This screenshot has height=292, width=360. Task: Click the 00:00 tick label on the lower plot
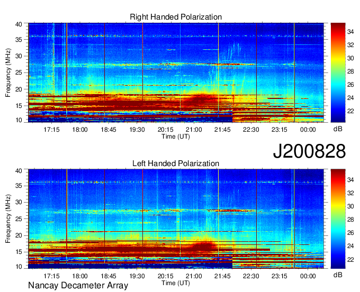point(308,276)
